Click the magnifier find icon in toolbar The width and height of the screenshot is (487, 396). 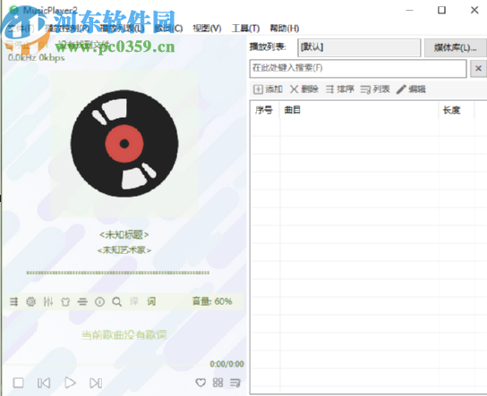pos(116,301)
